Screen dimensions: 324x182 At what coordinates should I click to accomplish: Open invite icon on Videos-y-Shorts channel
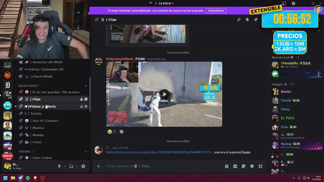coord(82,106)
